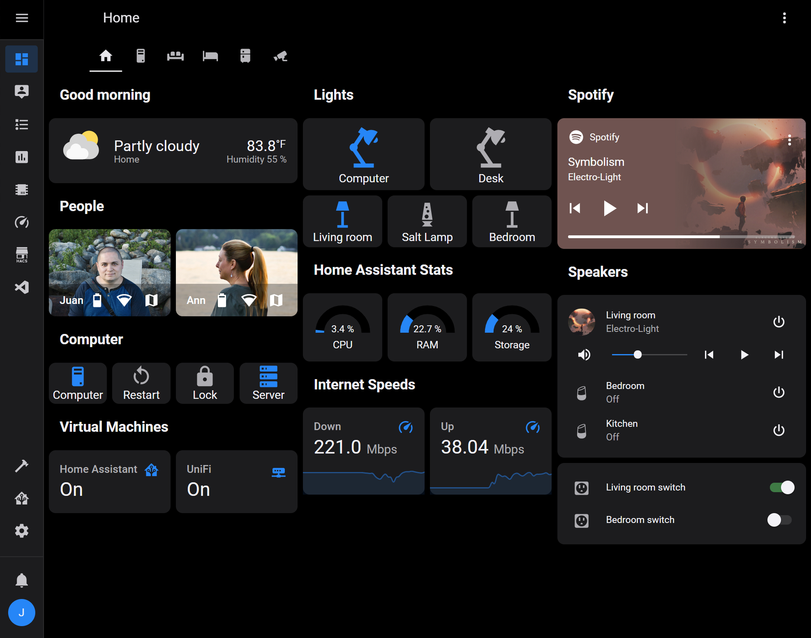Expand the hamburger sidebar menu
Screen dimensions: 811x638
point(21,18)
